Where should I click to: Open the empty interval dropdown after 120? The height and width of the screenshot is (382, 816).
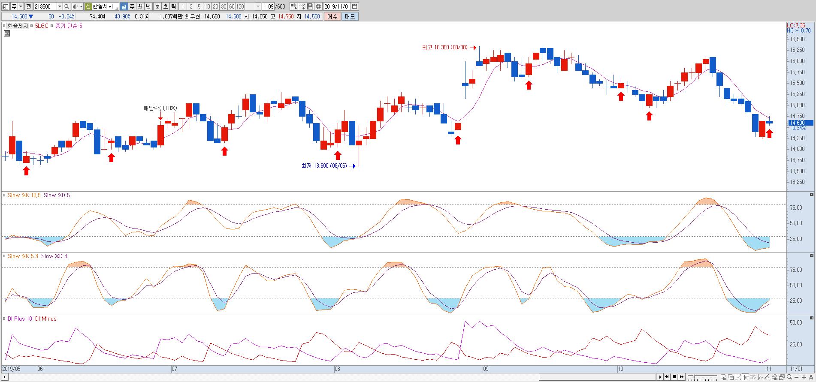click(258, 6)
